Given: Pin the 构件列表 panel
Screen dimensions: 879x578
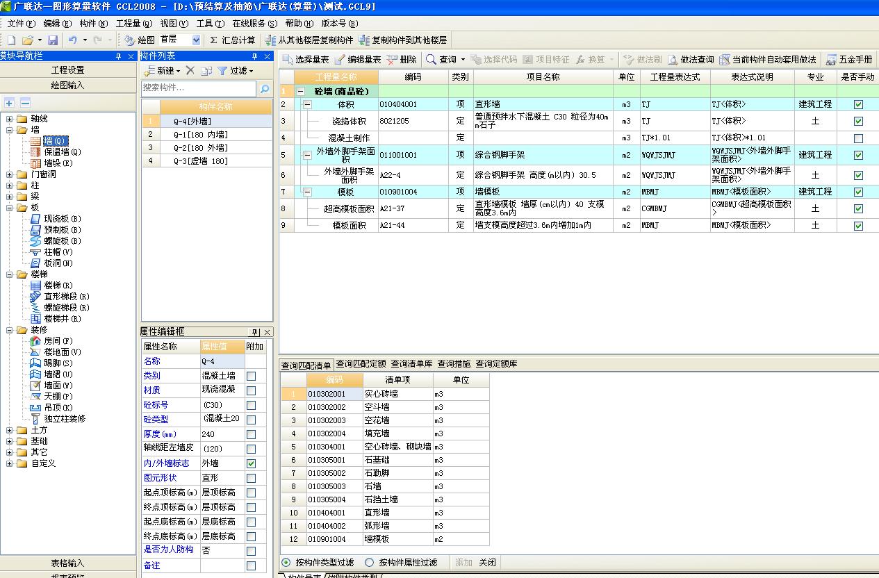Looking at the screenshot, I should click(x=256, y=56).
